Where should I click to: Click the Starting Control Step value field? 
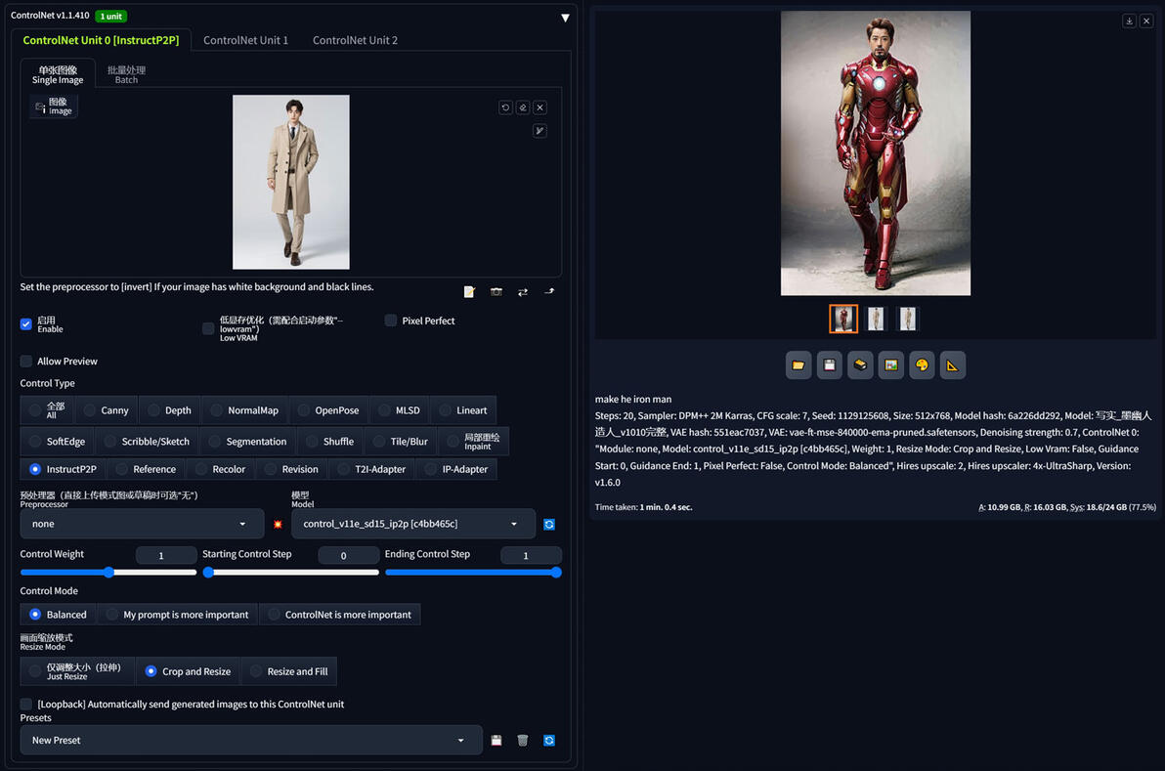coord(349,556)
